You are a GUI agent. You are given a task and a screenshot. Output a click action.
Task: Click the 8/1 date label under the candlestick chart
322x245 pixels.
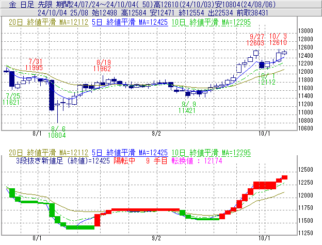[x=37, y=134]
